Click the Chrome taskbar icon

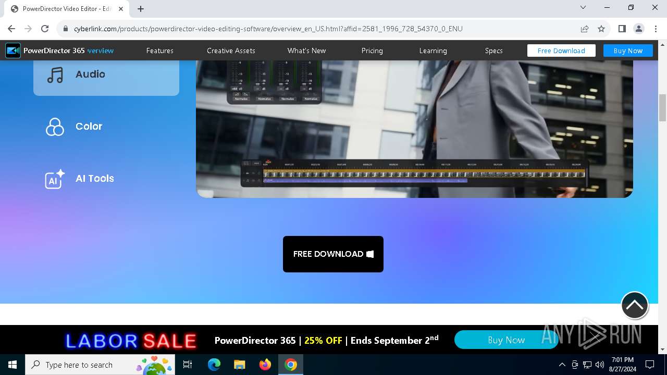pyautogui.click(x=290, y=365)
